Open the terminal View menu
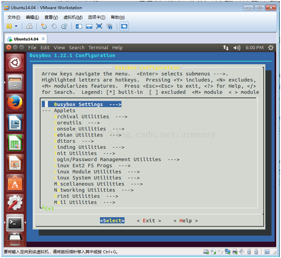Image resolution: width=281 pixels, height=258 pixels. 59,48
